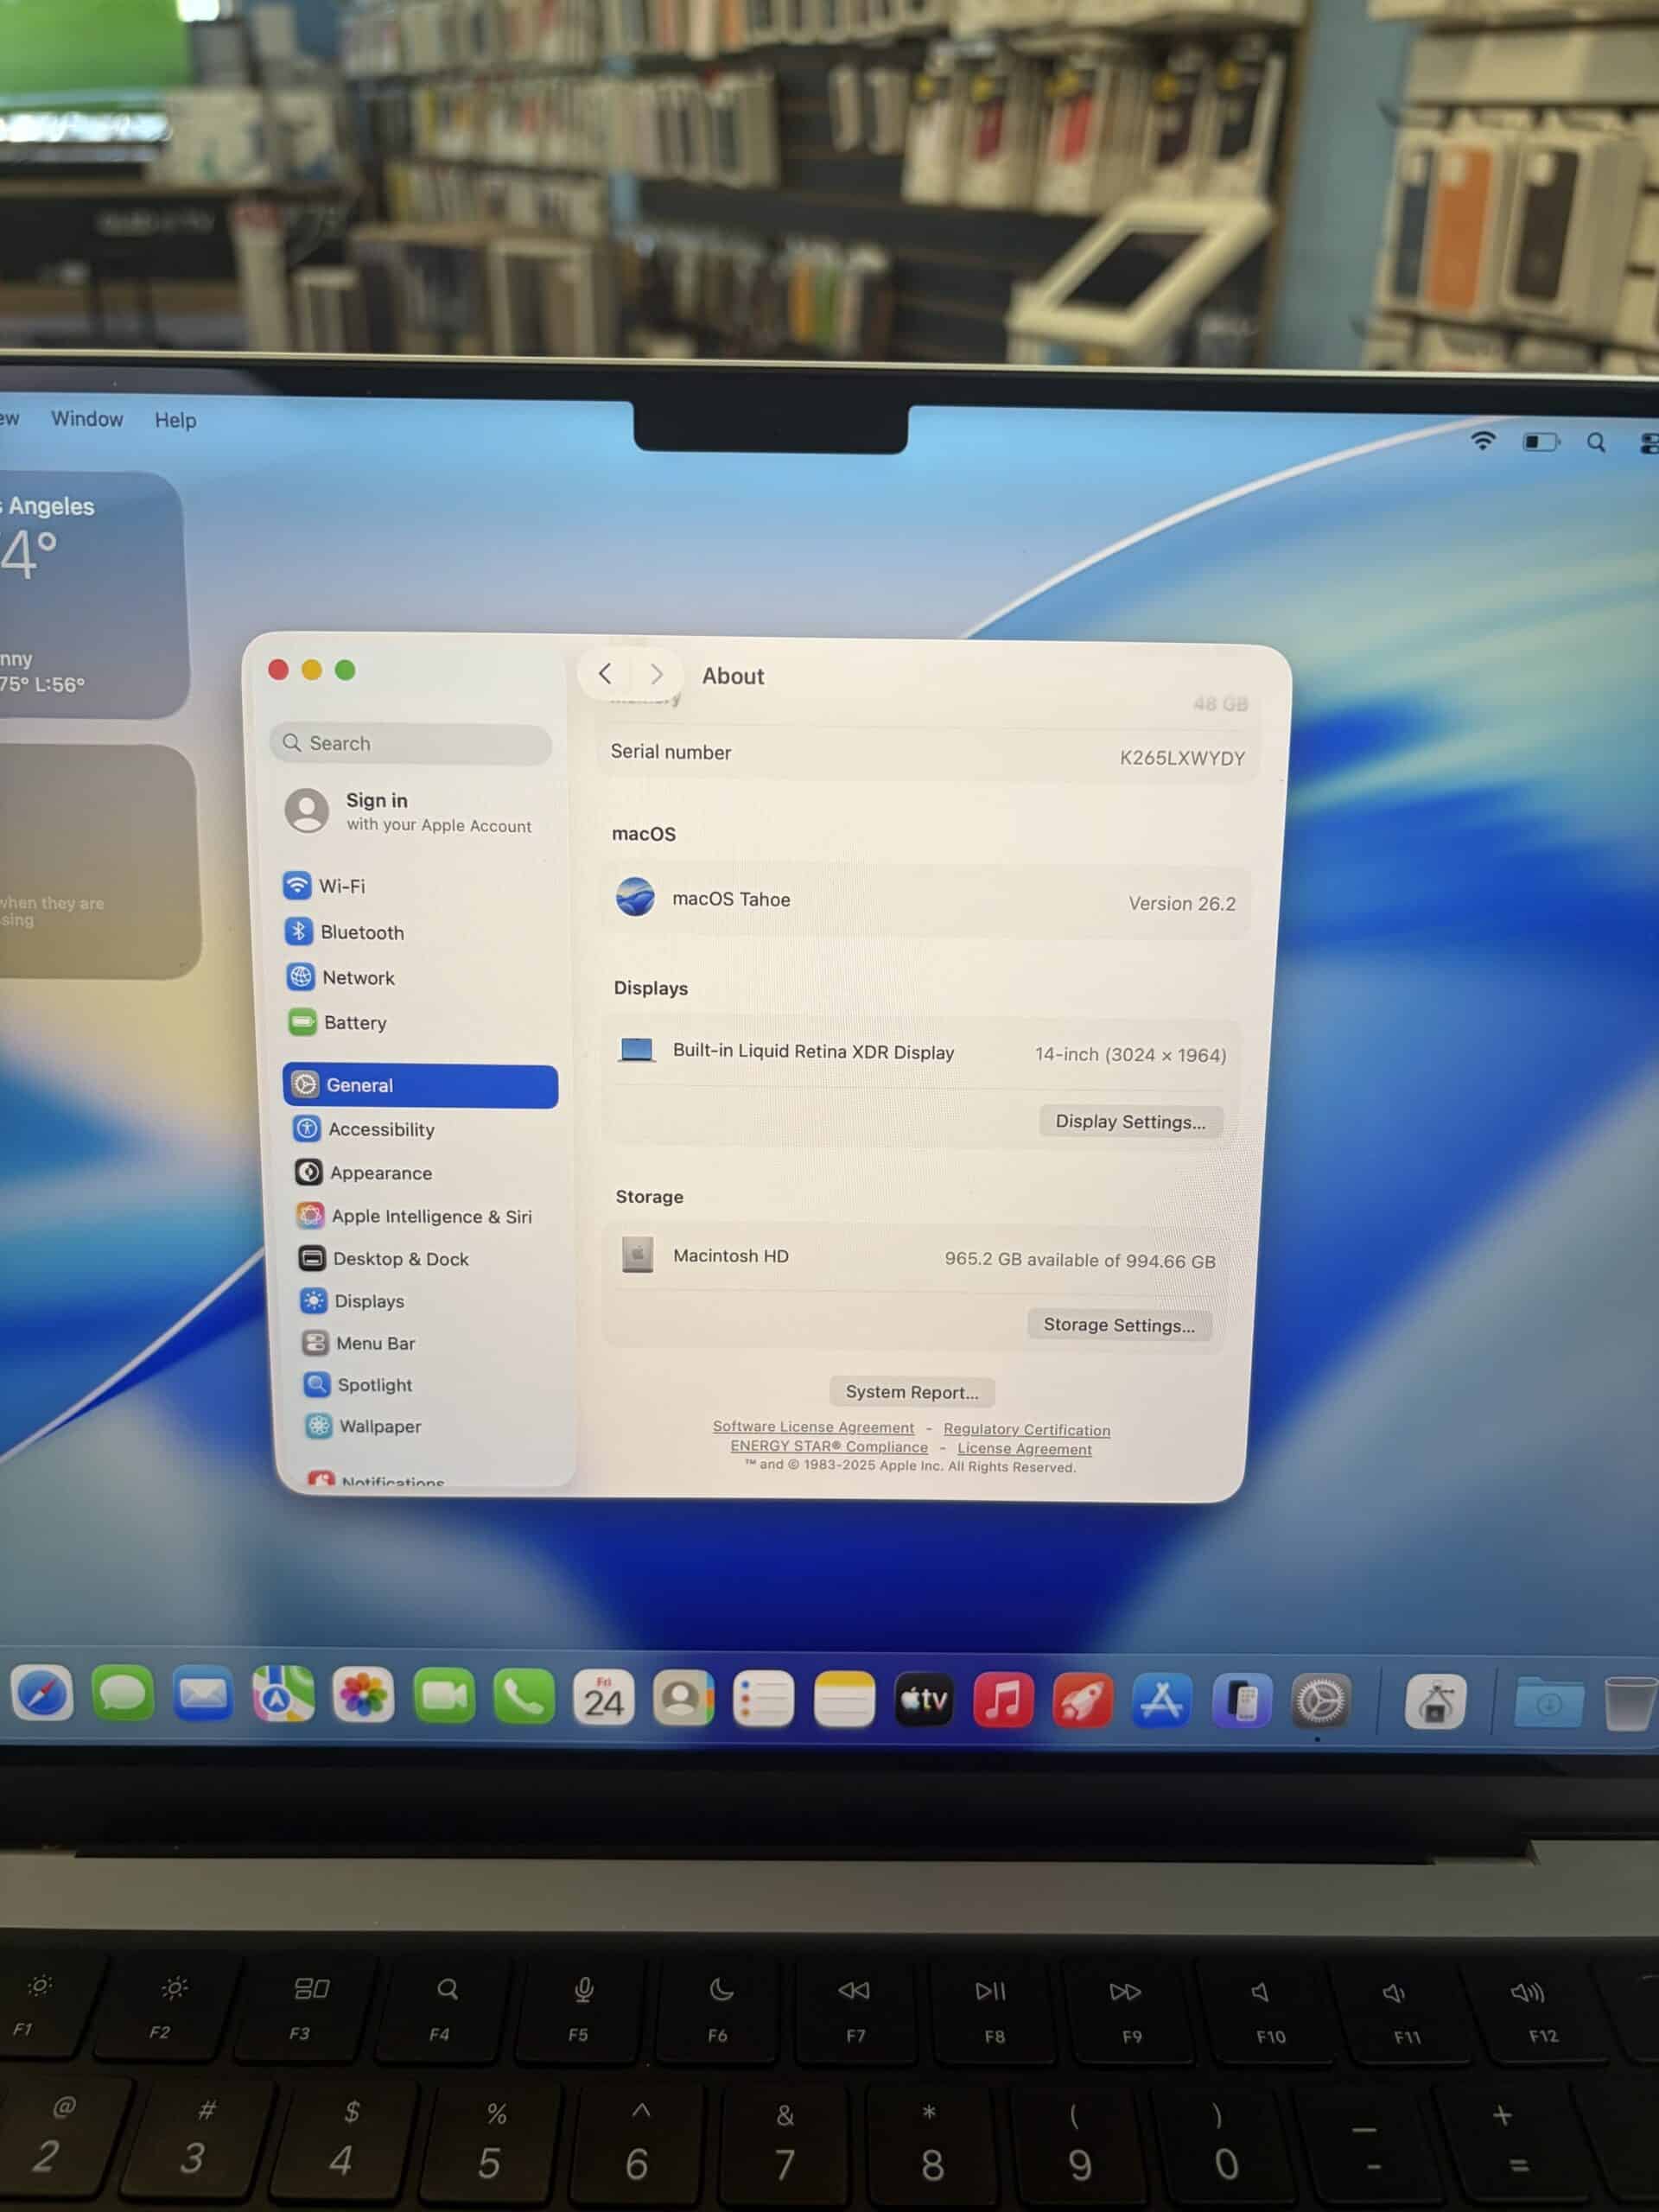Open Battery settings in the sidebar
1659x2212 pixels.
tap(354, 1022)
